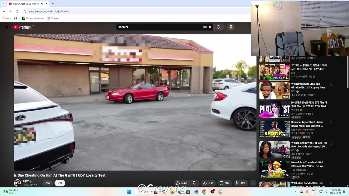
Task: Open OBS Studio taskbar icon
Action: 212,192
